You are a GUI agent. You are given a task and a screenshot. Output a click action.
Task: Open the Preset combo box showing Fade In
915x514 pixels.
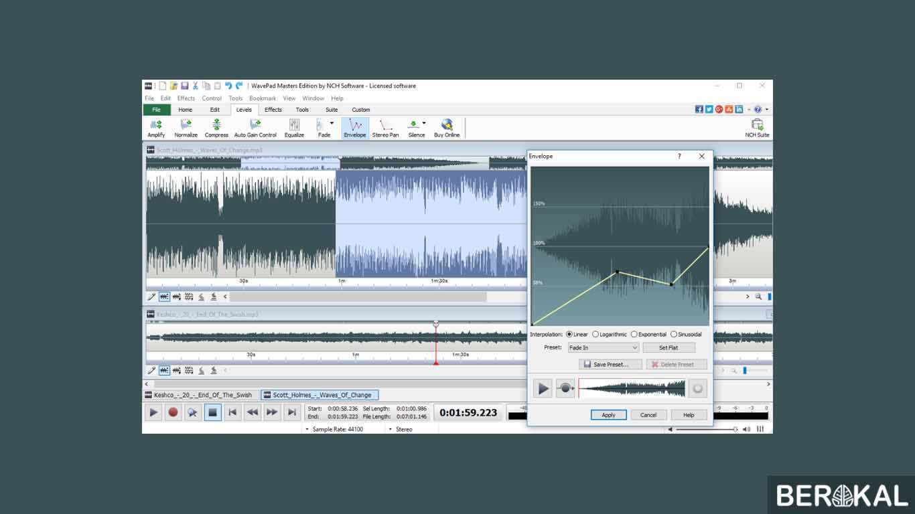[604, 348]
